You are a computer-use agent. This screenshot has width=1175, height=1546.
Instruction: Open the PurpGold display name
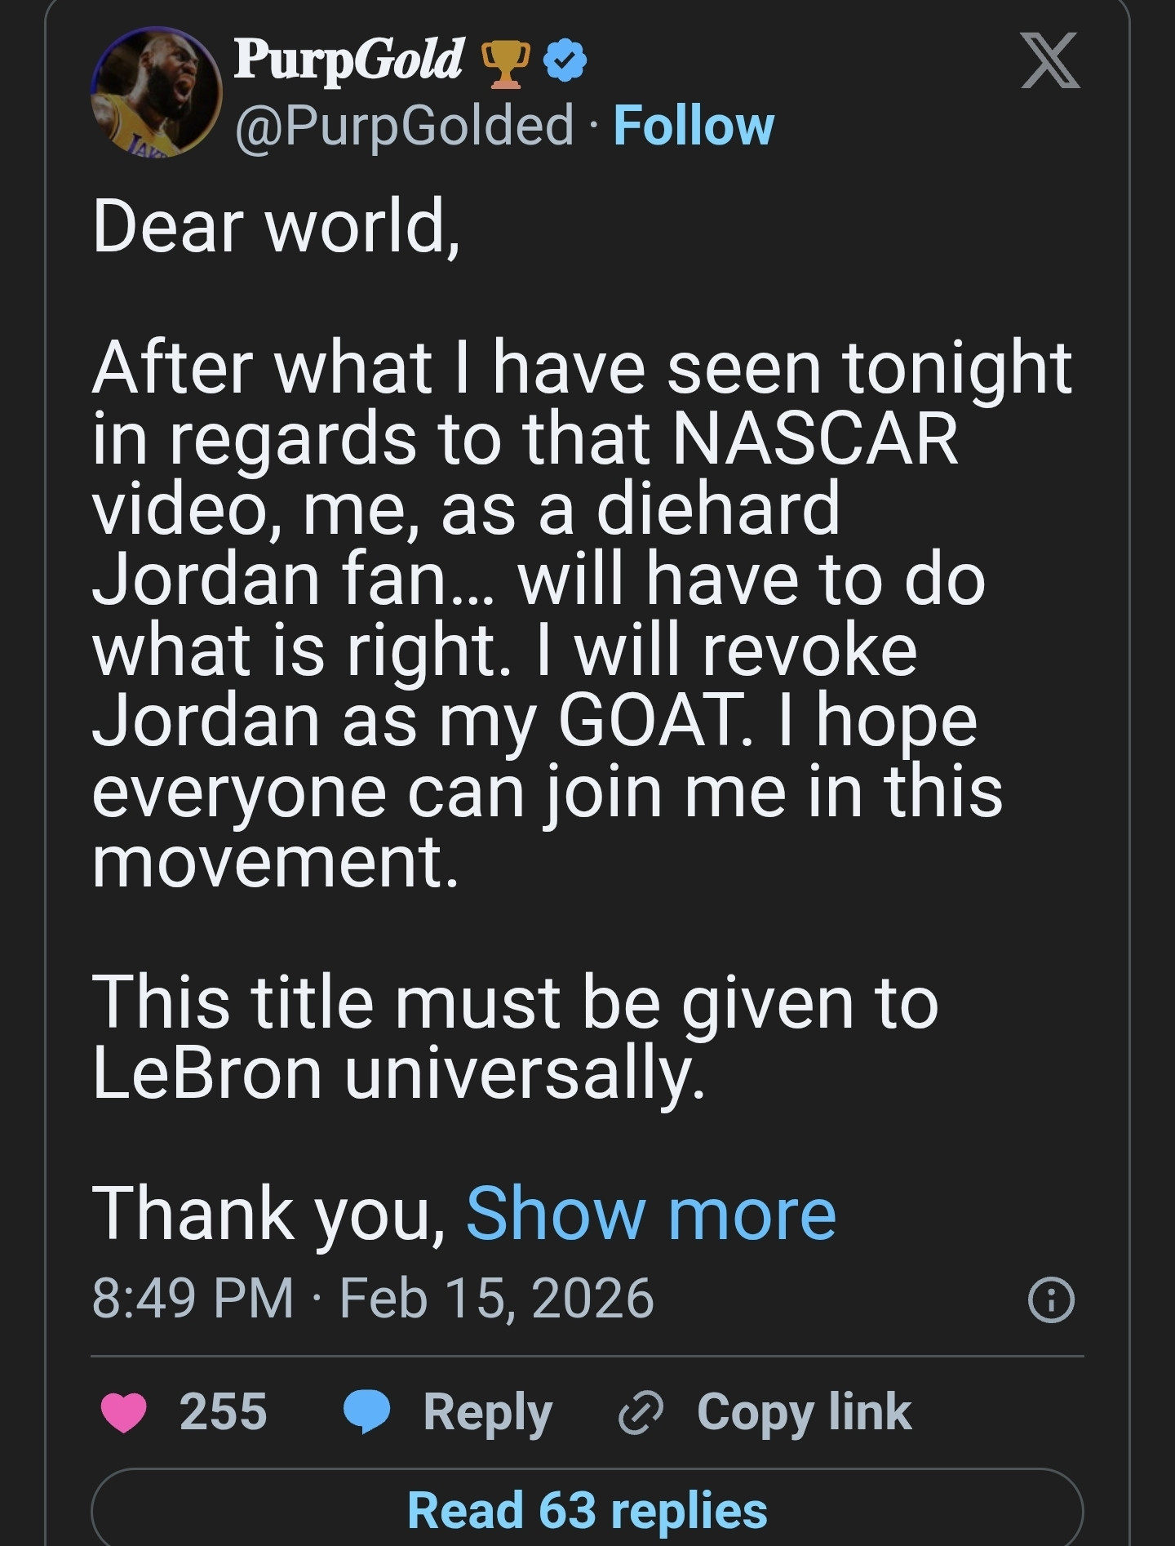[x=348, y=60]
